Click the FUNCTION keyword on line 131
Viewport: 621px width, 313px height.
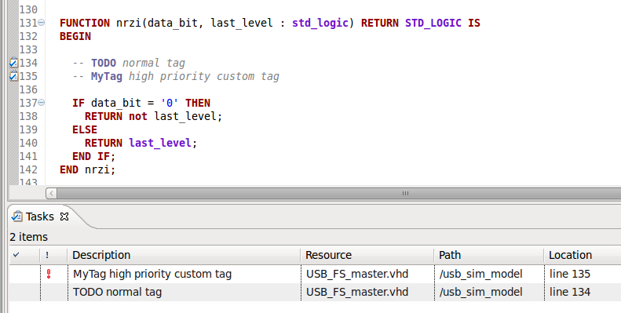[x=85, y=23]
